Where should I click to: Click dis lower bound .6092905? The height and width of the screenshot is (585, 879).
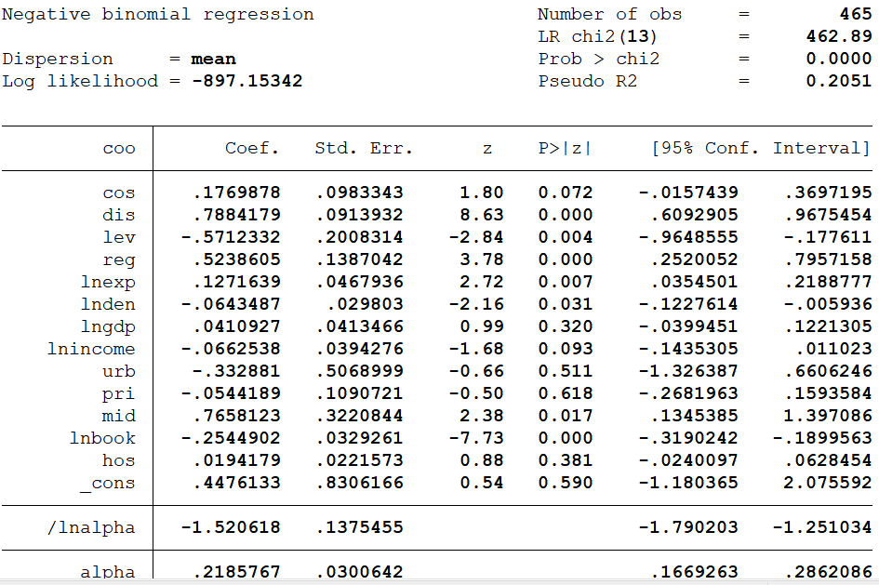(x=695, y=215)
